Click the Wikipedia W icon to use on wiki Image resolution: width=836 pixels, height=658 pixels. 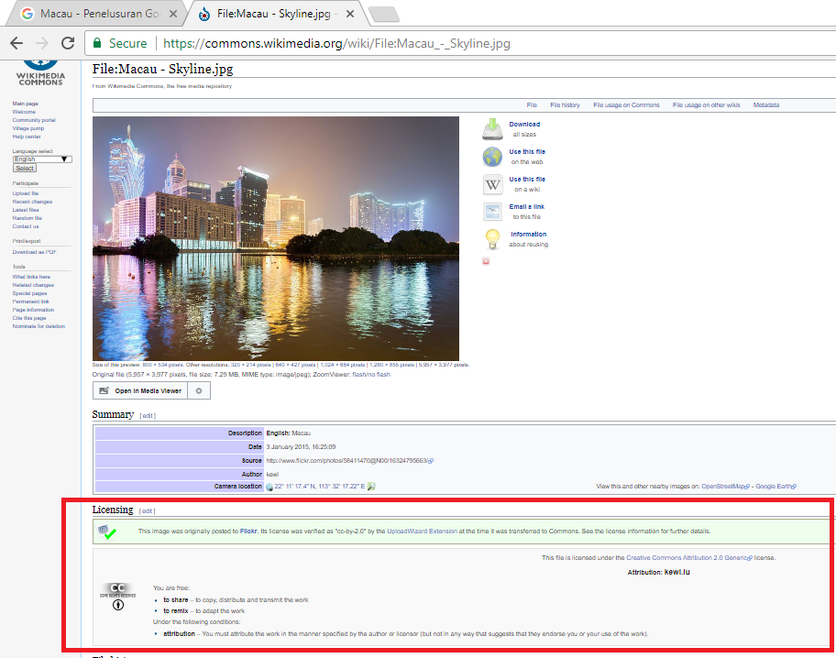(x=491, y=183)
